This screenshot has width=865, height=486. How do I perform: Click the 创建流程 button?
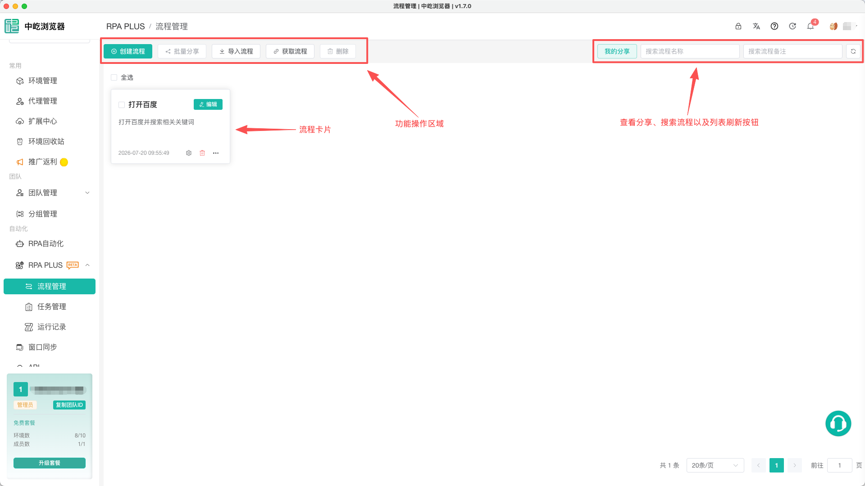128,51
